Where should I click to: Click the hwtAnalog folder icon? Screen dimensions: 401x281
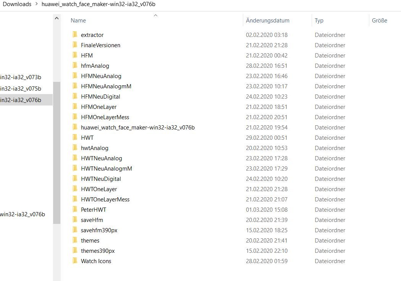coord(75,147)
